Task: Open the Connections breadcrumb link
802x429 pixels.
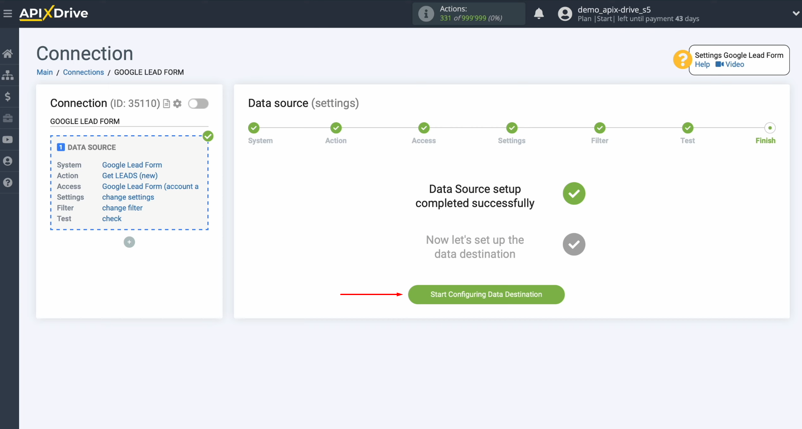Action: tap(83, 72)
